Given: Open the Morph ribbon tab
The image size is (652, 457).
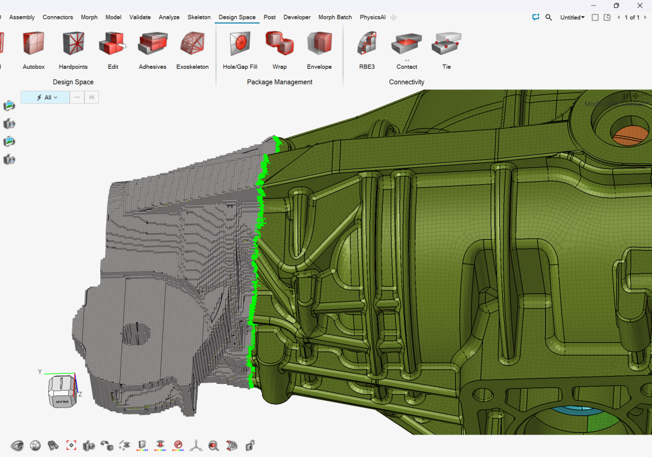Looking at the screenshot, I should [89, 17].
